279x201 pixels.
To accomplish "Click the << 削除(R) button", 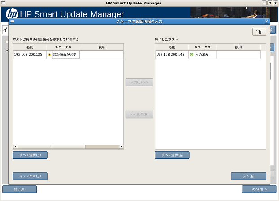I will click(139, 114).
